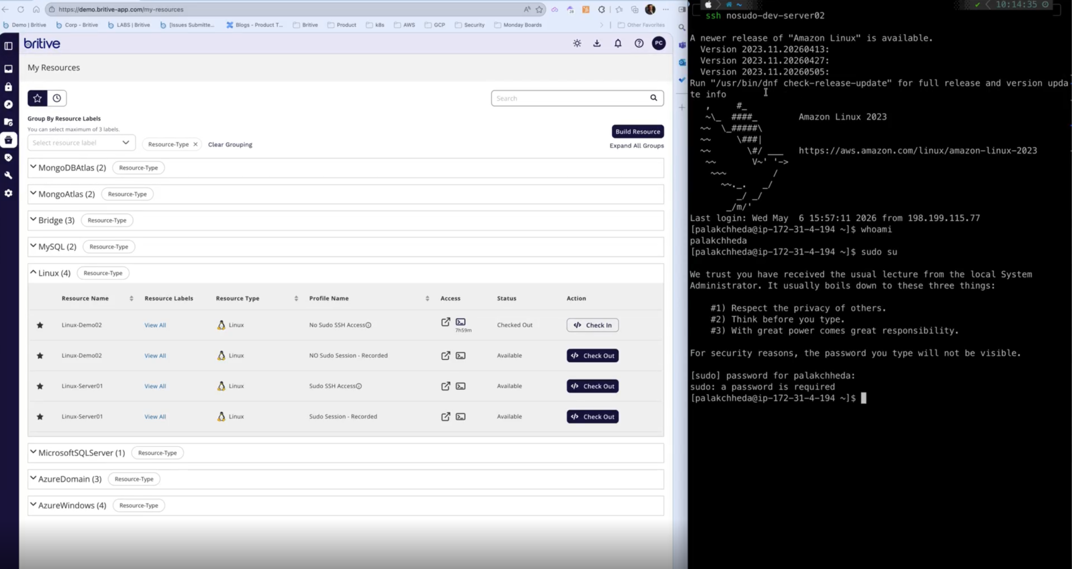The width and height of the screenshot is (1072, 569).
Task: Sort by Resource Name column
Action: (x=131, y=299)
